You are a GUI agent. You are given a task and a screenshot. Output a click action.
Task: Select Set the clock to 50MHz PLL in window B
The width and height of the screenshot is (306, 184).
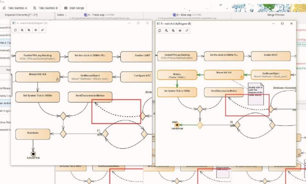(224, 56)
